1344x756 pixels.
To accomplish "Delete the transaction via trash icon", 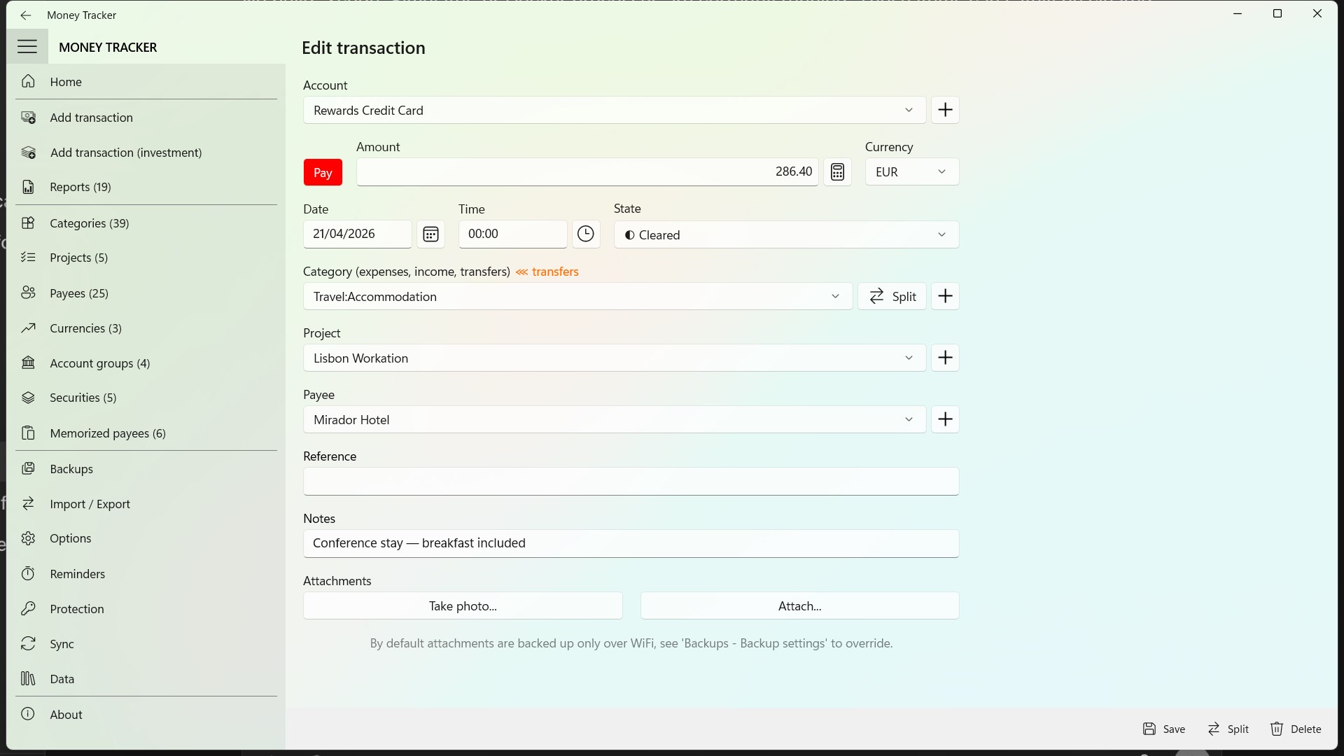I will (x=1296, y=729).
